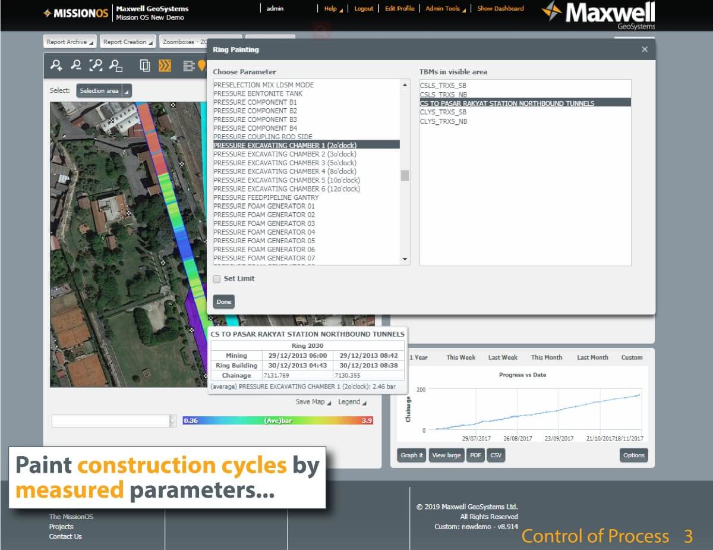713x550 pixels.
Task: Open the Help menu in header
Action: [x=333, y=8]
